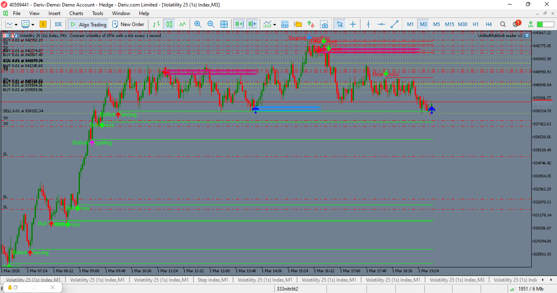
Task: Switch timeframe to M30
Action: 462,24
